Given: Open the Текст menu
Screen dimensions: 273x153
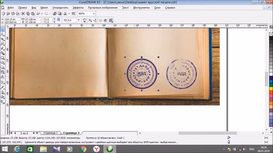Looking at the screenshot, I should 125,8.
